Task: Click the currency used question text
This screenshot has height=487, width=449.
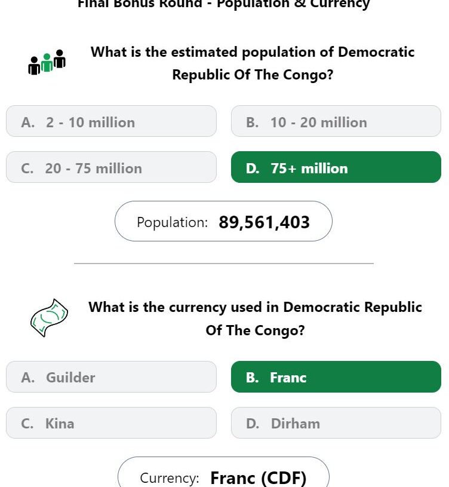Action: point(255,318)
